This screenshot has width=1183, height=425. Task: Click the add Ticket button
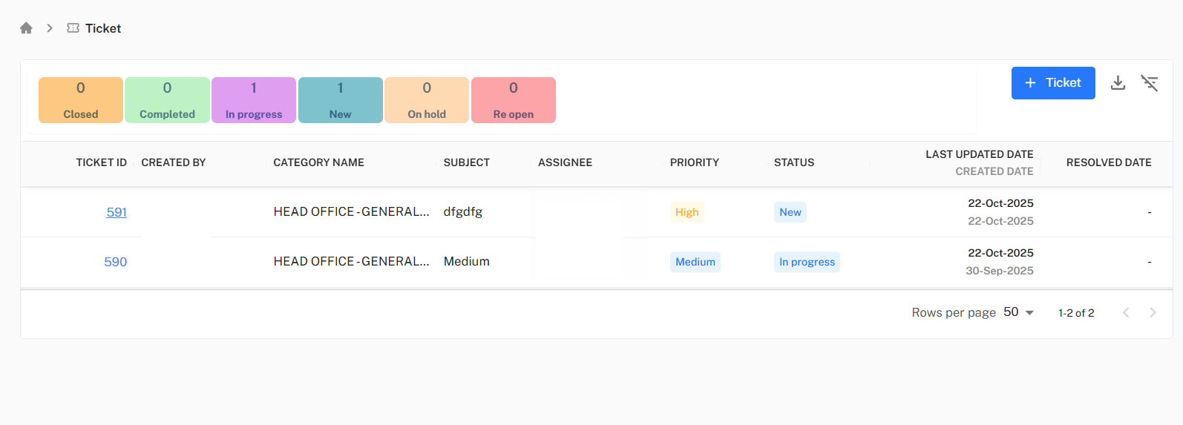1052,83
